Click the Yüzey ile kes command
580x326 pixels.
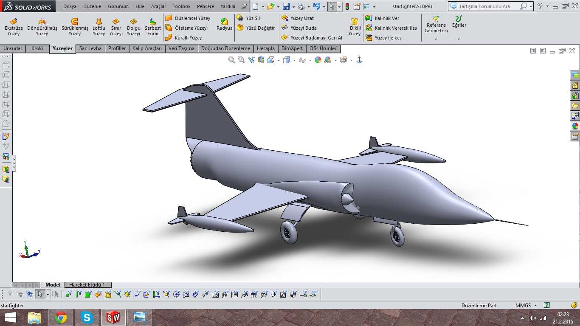pos(383,38)
